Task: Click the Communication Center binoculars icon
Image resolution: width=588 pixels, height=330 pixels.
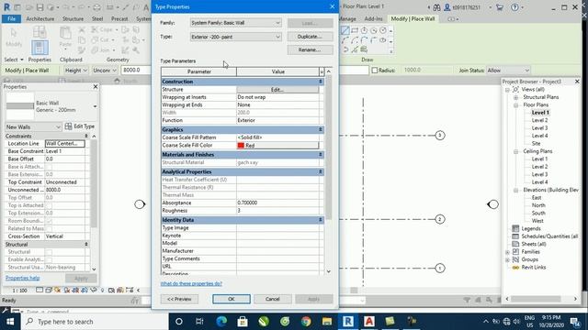Action: click(x=436, y=7)
